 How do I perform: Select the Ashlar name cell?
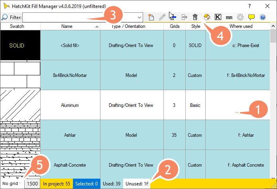point(70,135)
